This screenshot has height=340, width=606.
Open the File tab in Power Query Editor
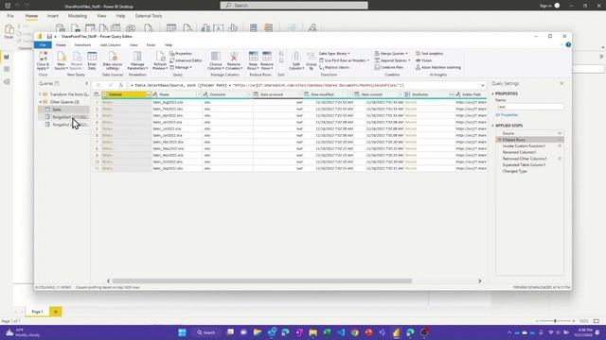tap(43, 45)
